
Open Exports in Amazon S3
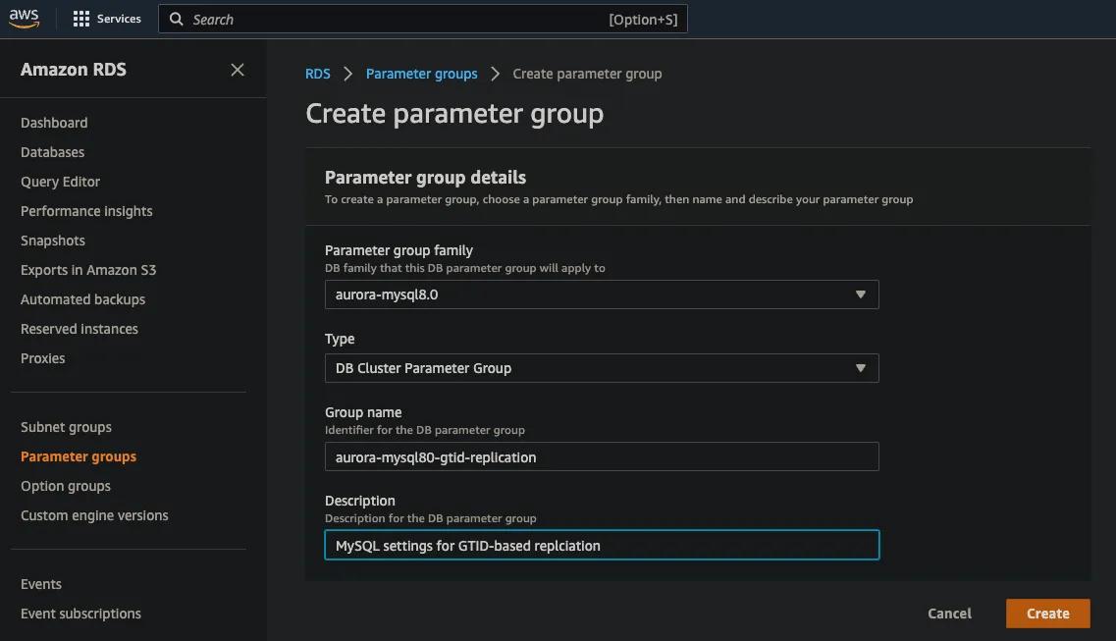[x=86, y=269]
